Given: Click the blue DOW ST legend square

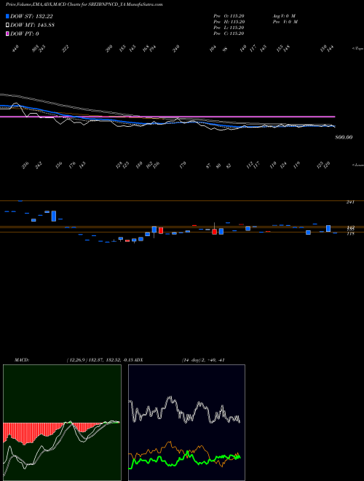Looking at the screenshot, I should coord(7,16).
